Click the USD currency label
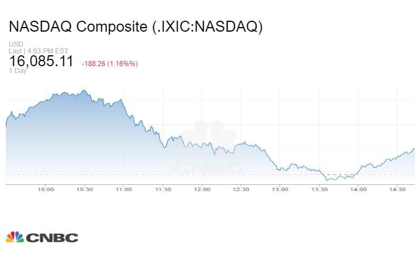Screen dimensions: 415x259 (15, 44)
